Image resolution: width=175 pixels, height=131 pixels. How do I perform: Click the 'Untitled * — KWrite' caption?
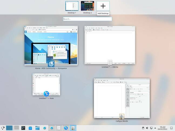[x=110, y=67]
